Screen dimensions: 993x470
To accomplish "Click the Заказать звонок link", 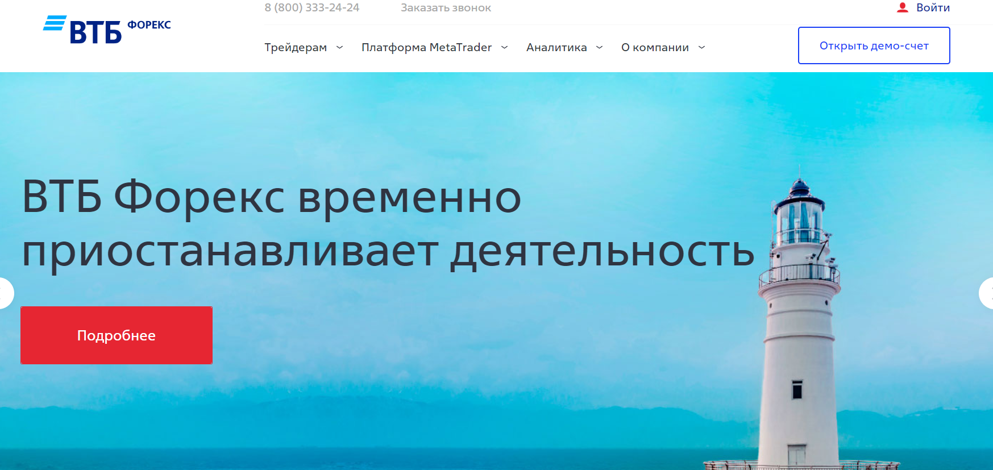I will pyautogui.click(x=446, y=8).
